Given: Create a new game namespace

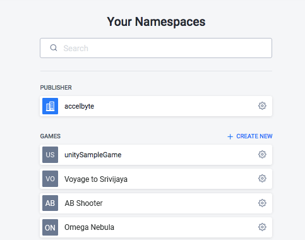Looking at the screenshot, I should [250, 136].
